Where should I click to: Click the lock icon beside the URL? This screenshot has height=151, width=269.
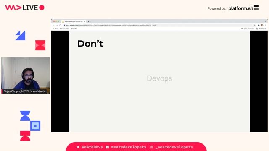(64, 25)
